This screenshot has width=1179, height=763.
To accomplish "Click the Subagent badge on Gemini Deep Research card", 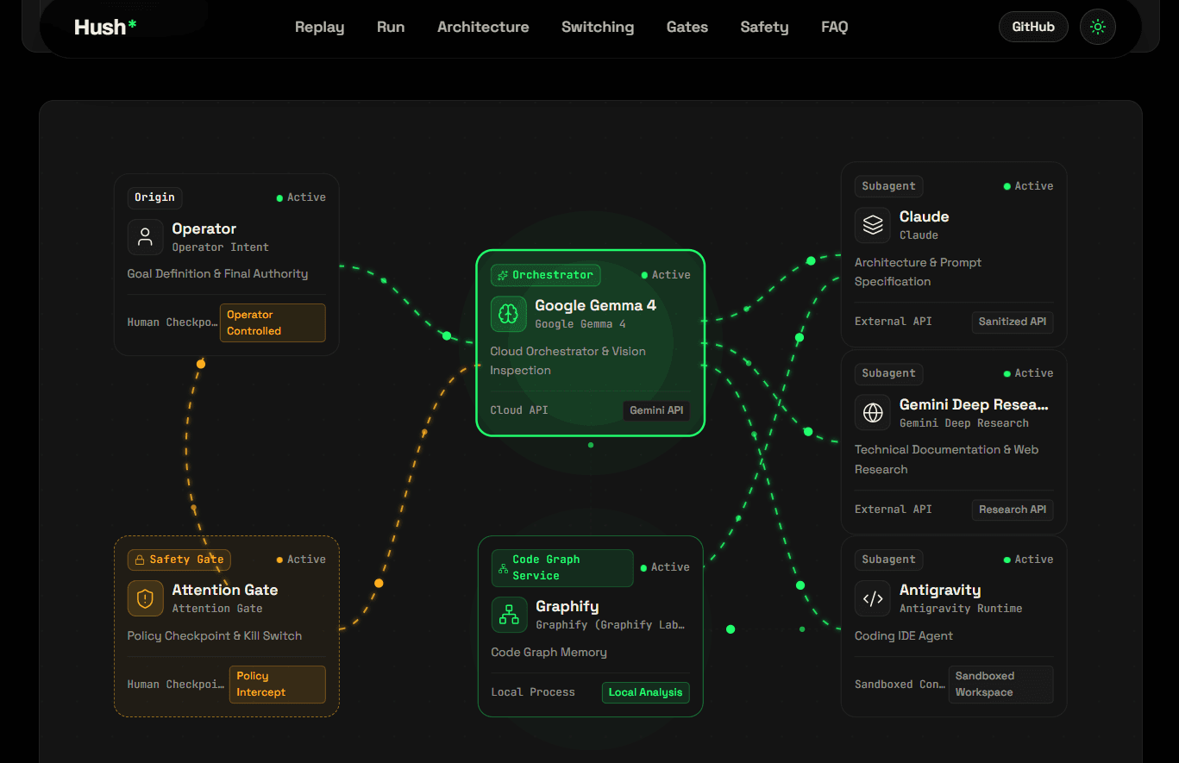I will click(888, 373).
